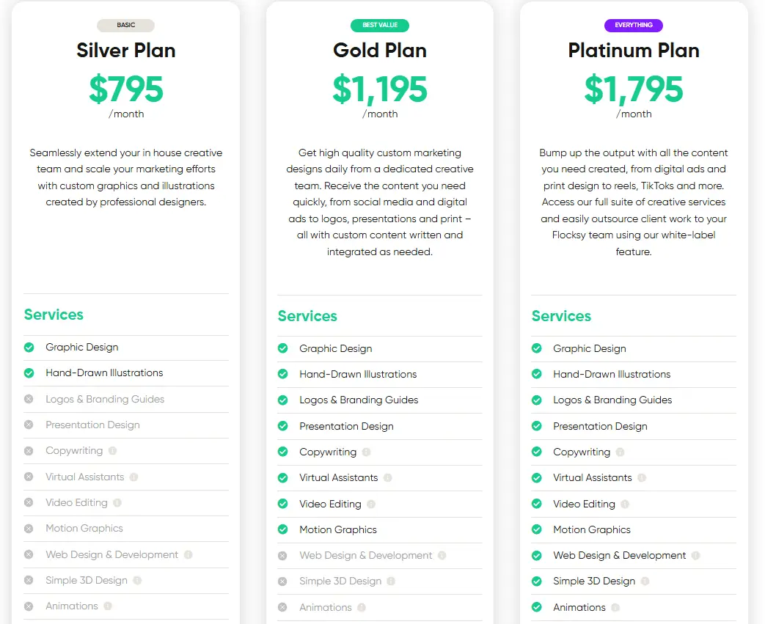Click the Gold Plan heading
Screen dimensions: 765x624
coord(380,51)
